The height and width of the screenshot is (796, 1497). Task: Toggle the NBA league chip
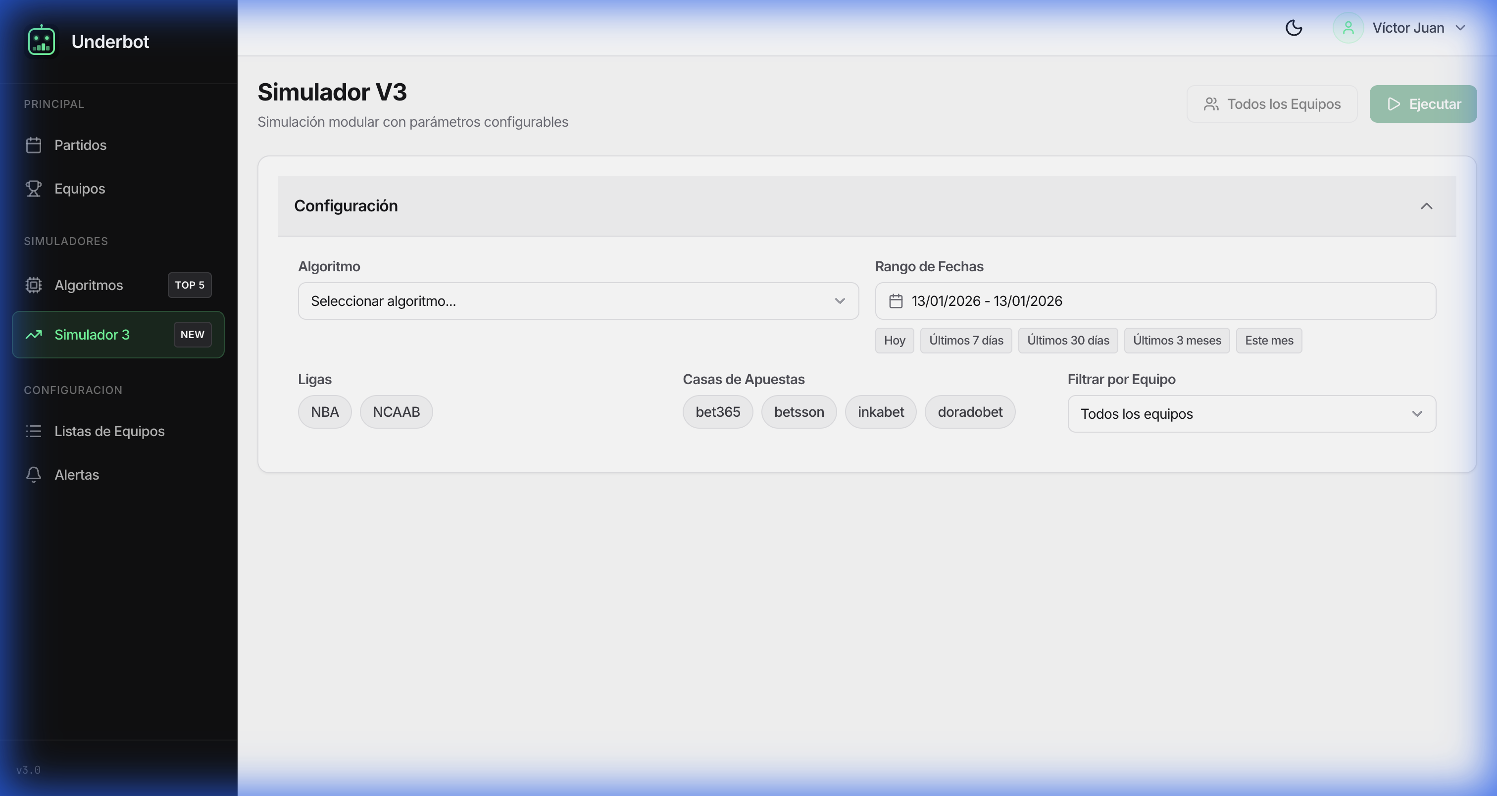tap(324, 412)
